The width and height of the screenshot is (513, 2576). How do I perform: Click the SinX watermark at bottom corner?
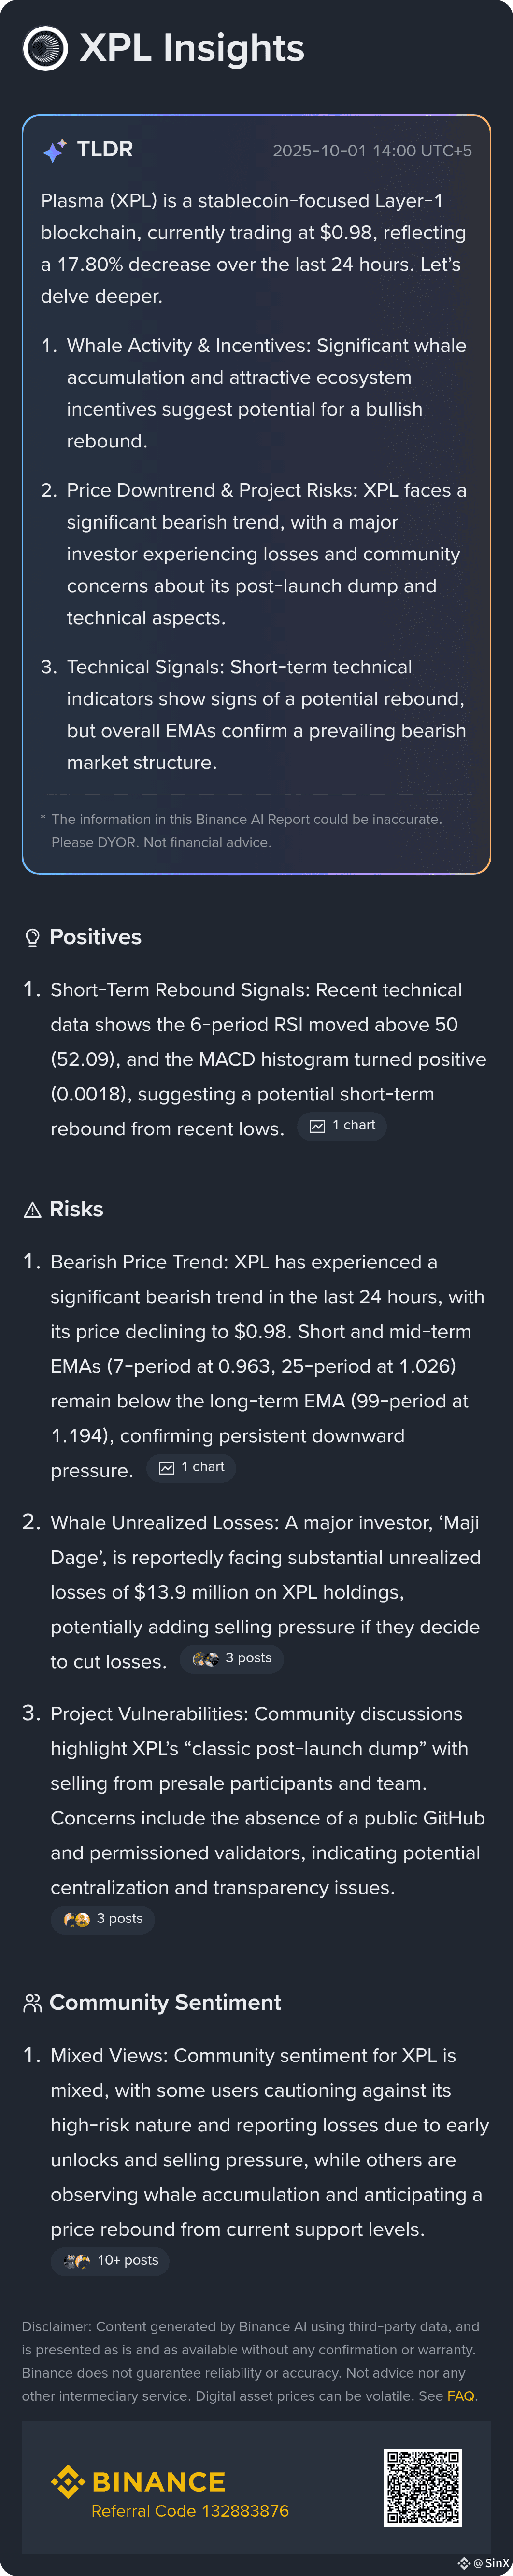point(485,2563)
